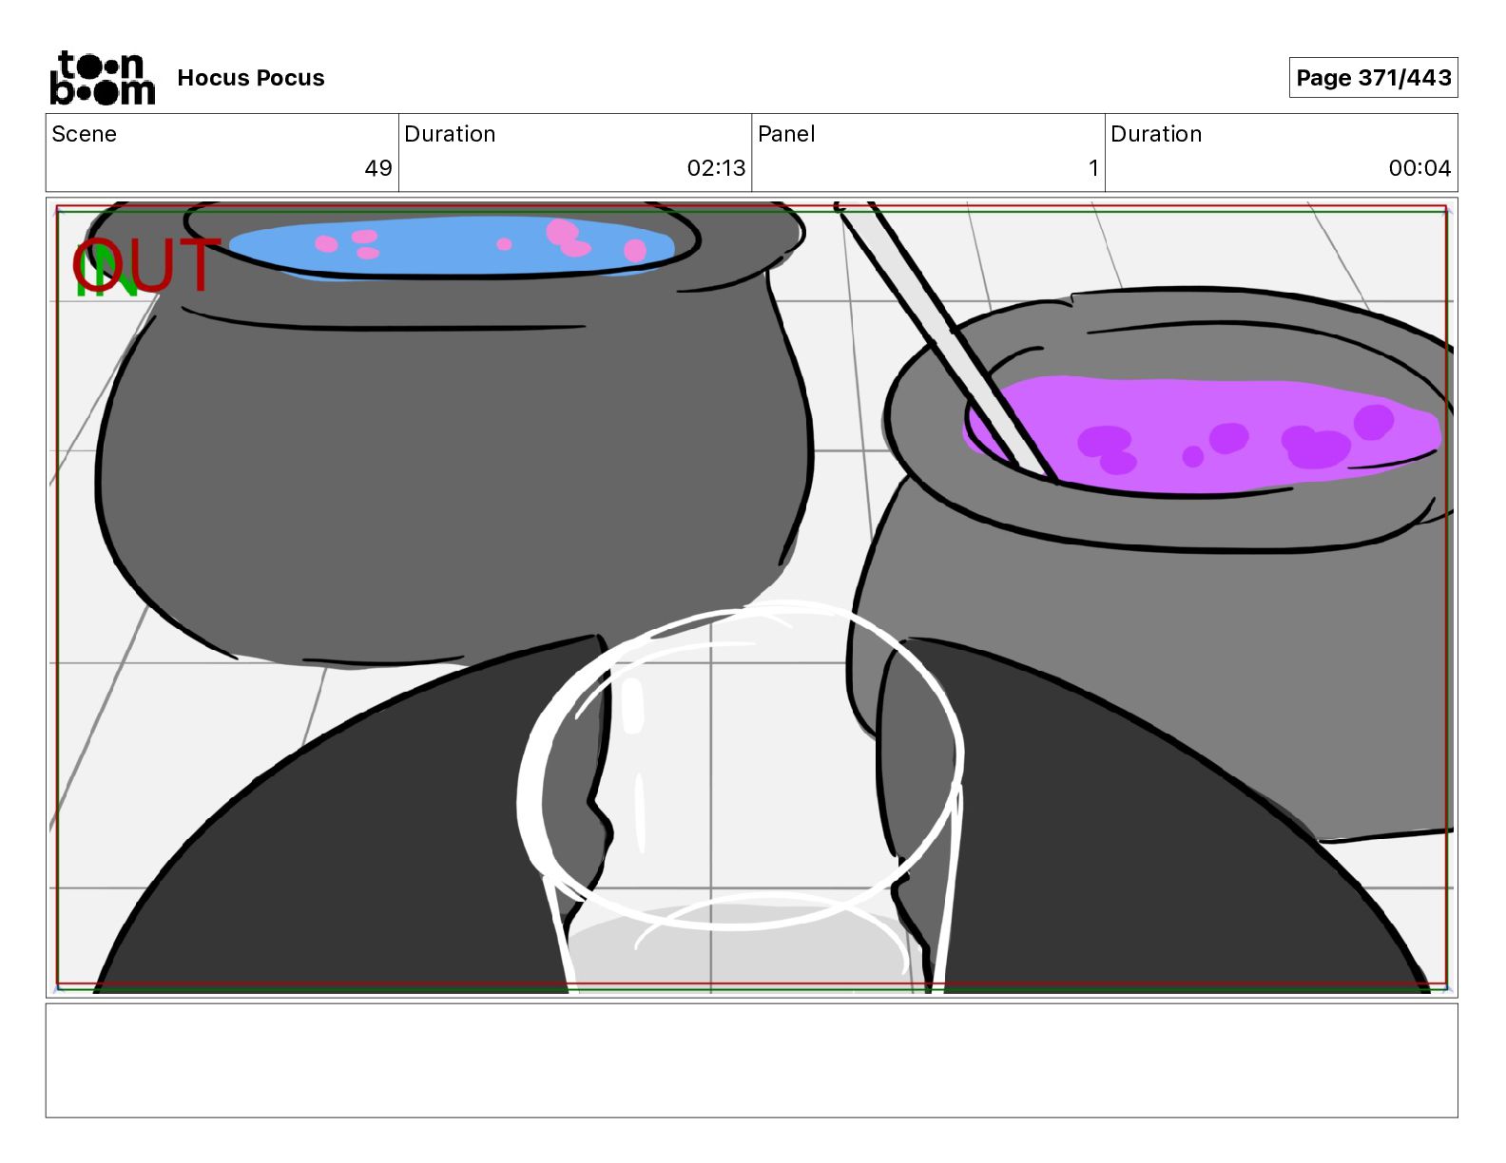This screenshot has width=1506, height=1163.
Task: Select the scene number '49'
Action: click(x=378, y=168)
